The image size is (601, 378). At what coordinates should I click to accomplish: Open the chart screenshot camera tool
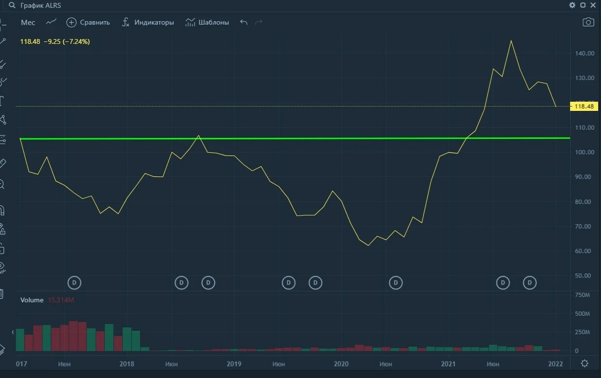click(588, 22)
